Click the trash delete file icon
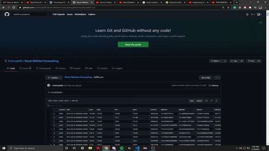The height and width of the screenshot is (151, 269). 216,101
